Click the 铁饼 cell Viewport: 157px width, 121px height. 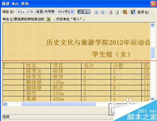(66, 77)
